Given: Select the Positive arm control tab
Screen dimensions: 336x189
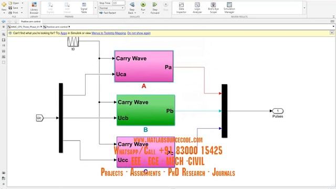Looking at the screenshot, I should (x=30, y=22).
